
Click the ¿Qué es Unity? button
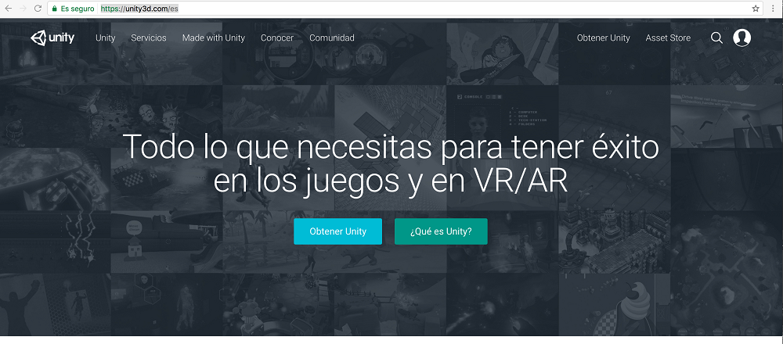pyautogui.click(x=441, y=231)
